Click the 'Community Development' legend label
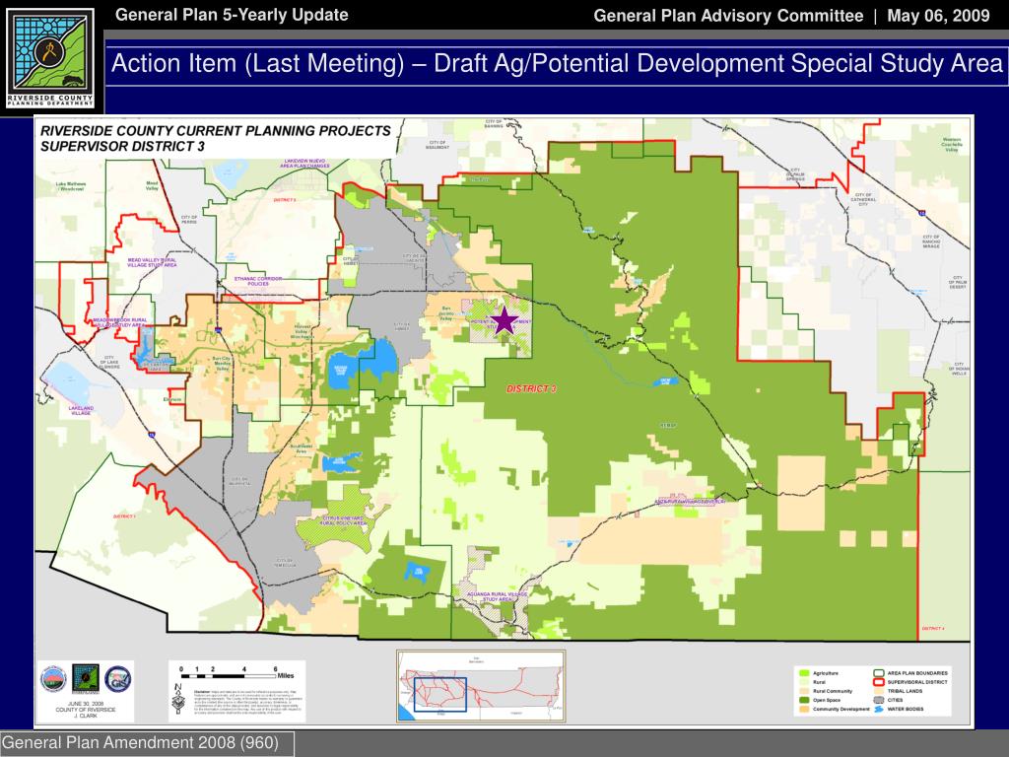Screen dimensions: 1009x757 coord(841,710)
